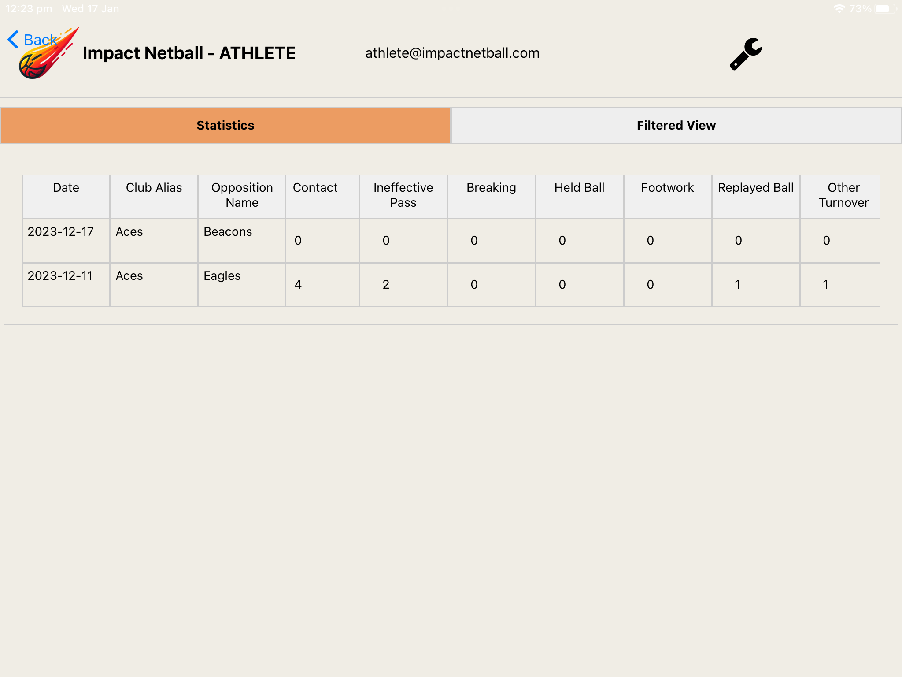Viewport: 902px width, 677px height.
Task: Click the Replayed Ball column header
Action: point(755,188)
